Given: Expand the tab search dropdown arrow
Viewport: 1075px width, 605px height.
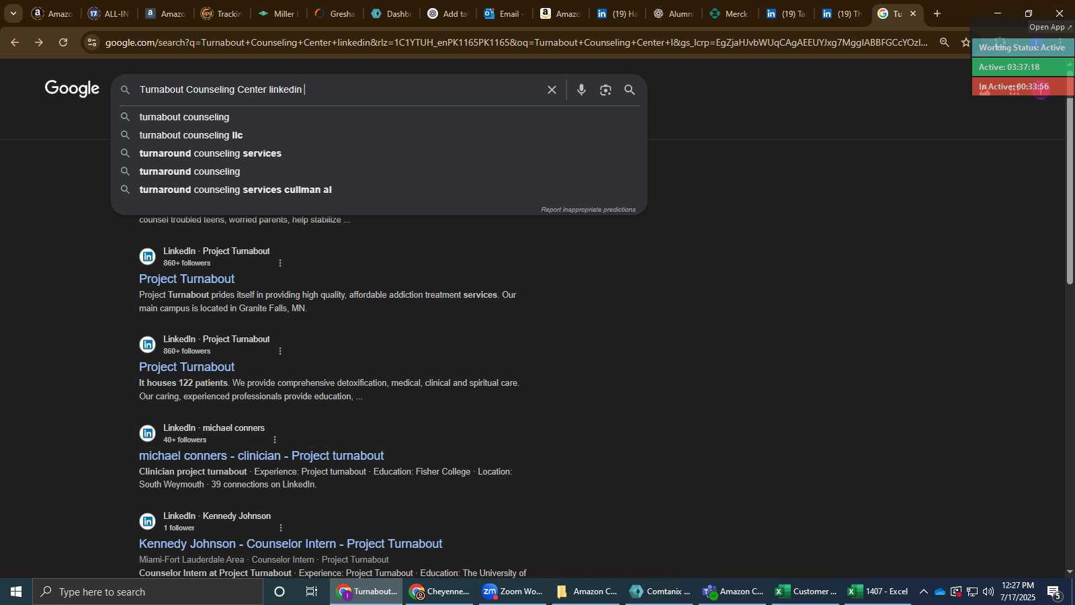Looking at the screenshot, I should (x=13, y=13).
